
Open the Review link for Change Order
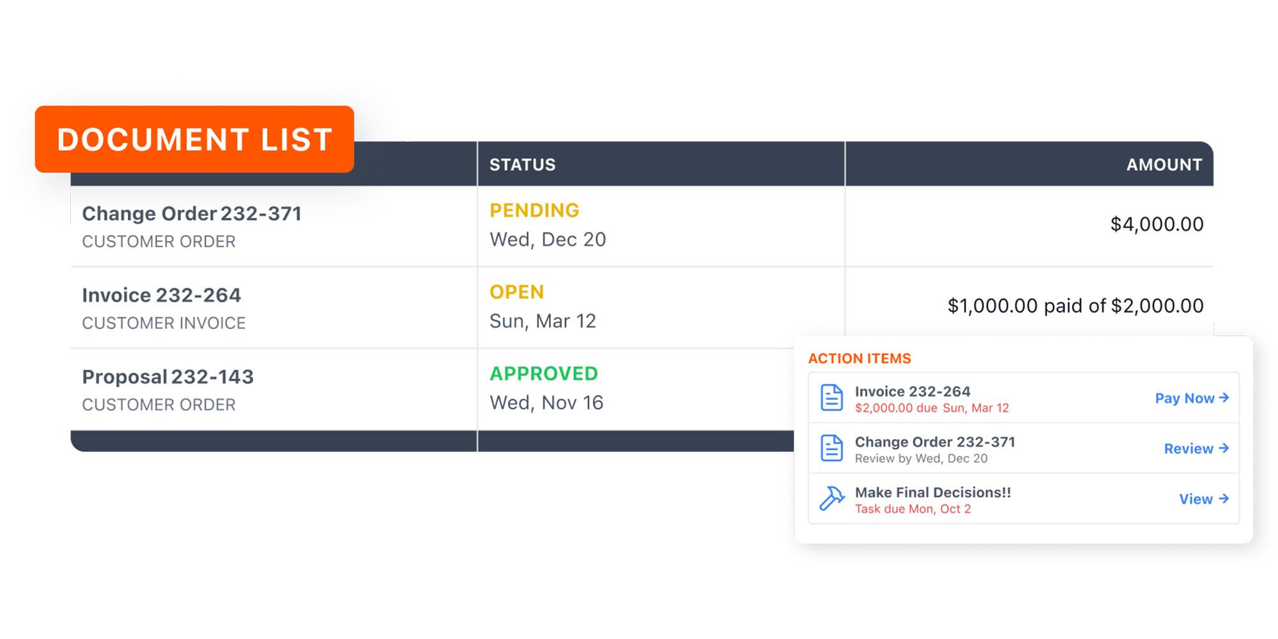click(x=1189, y=449)
